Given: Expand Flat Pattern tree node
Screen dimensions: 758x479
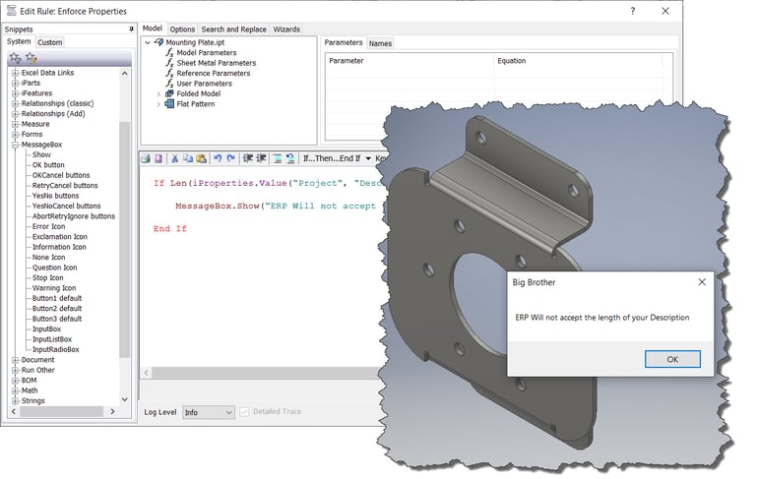Looking at the screenshot, I should tap(158, 104).
